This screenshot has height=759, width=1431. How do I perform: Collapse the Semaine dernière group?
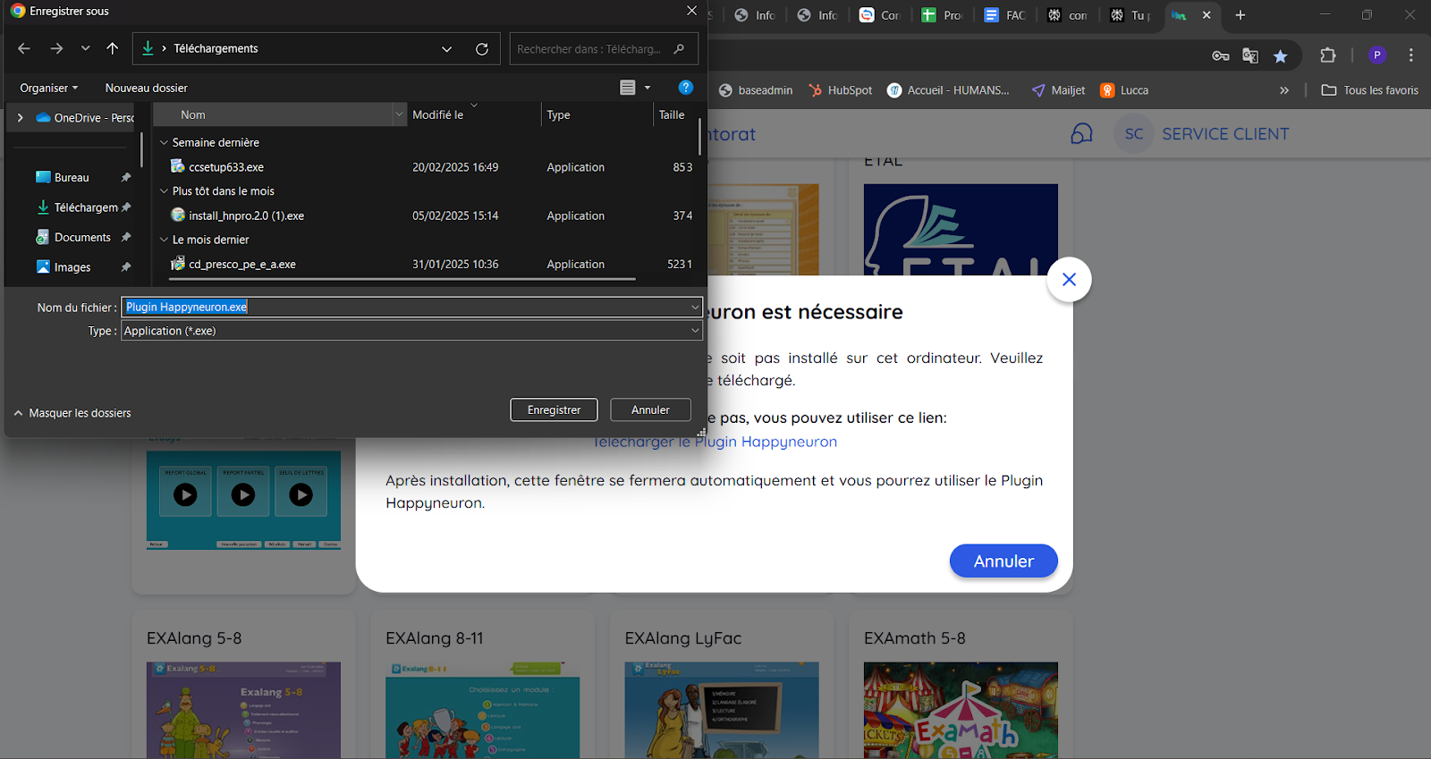[x=164, y=143]
